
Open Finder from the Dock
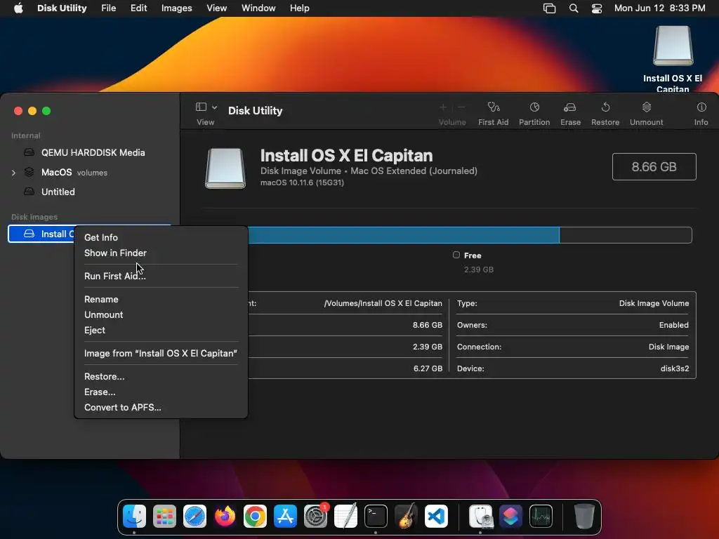pos(134,517)
